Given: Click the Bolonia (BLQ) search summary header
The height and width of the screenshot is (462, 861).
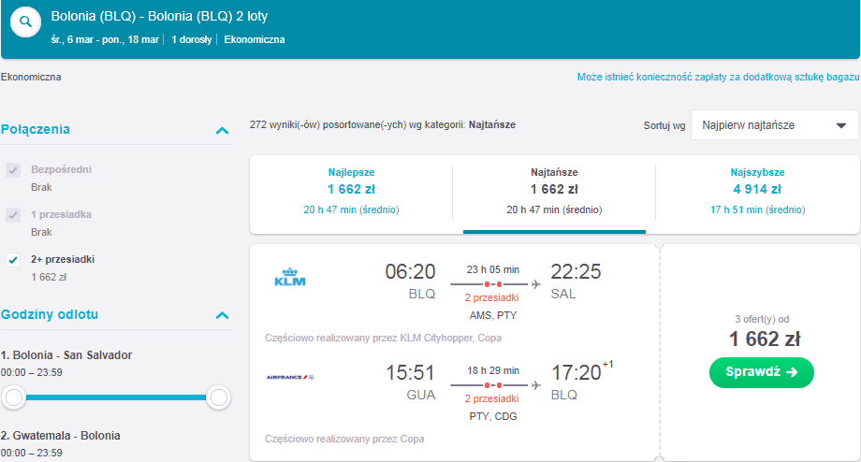Looking at the screenshot, I should pos(159,17).
